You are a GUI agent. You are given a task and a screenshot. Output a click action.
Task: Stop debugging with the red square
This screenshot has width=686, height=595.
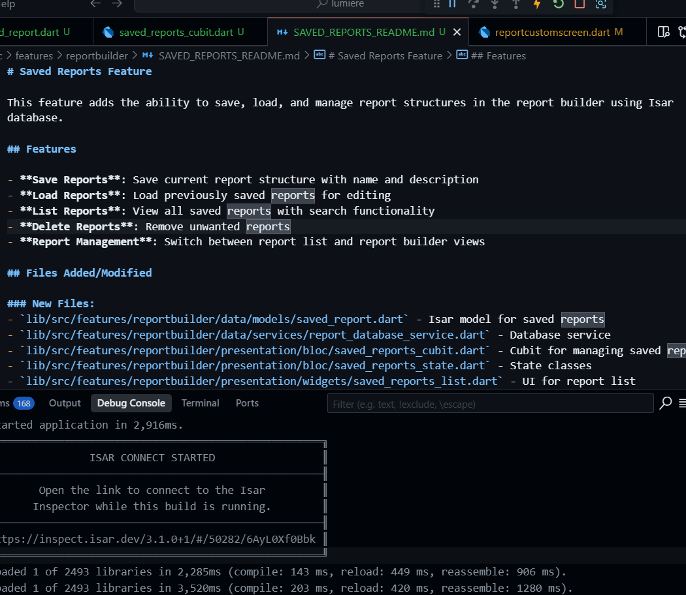point(580,3)
